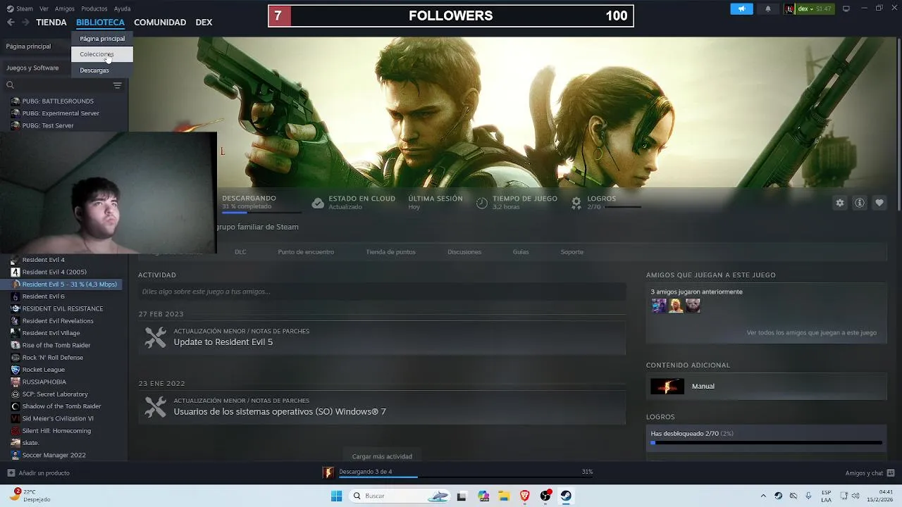The image size is (902, 507).
Task: Open the BIBLIOTECA section
Action: pos(100,23)
